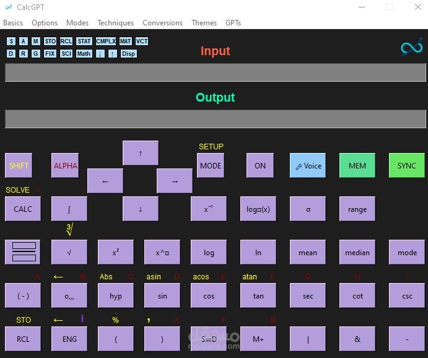Viewport: 428px width, 358px height.
Task: Click the fraction template key
Action: coord(23,252)
